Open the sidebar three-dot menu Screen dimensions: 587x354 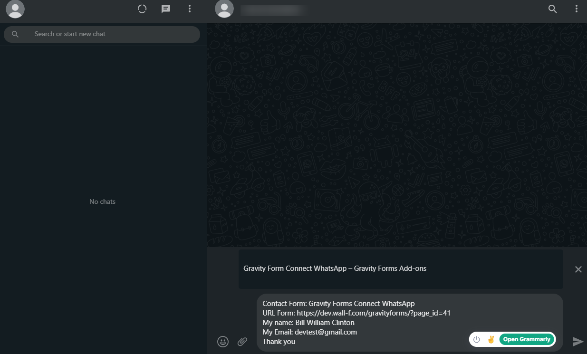[190, 9]
